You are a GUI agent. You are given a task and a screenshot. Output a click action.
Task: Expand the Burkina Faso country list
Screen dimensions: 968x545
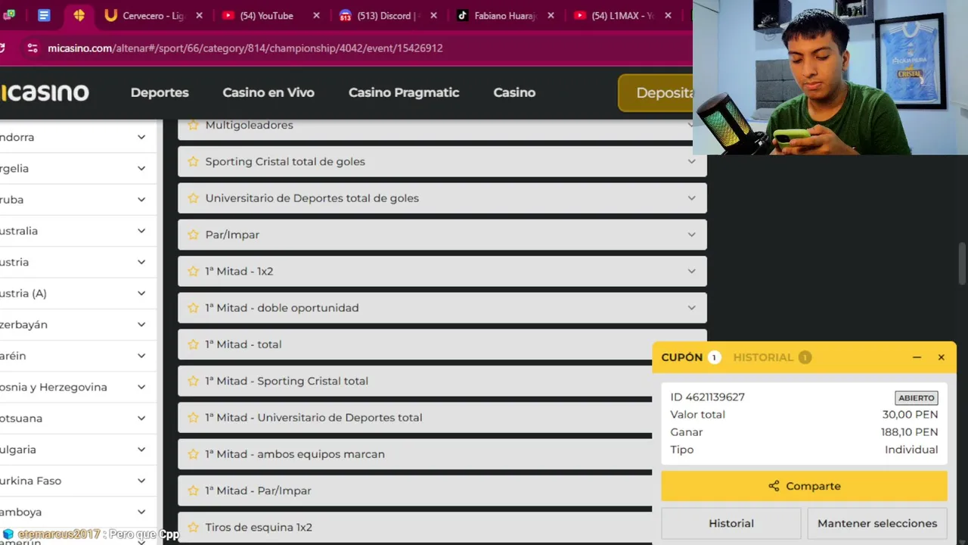pyautogui.click(x=141, y=481)
